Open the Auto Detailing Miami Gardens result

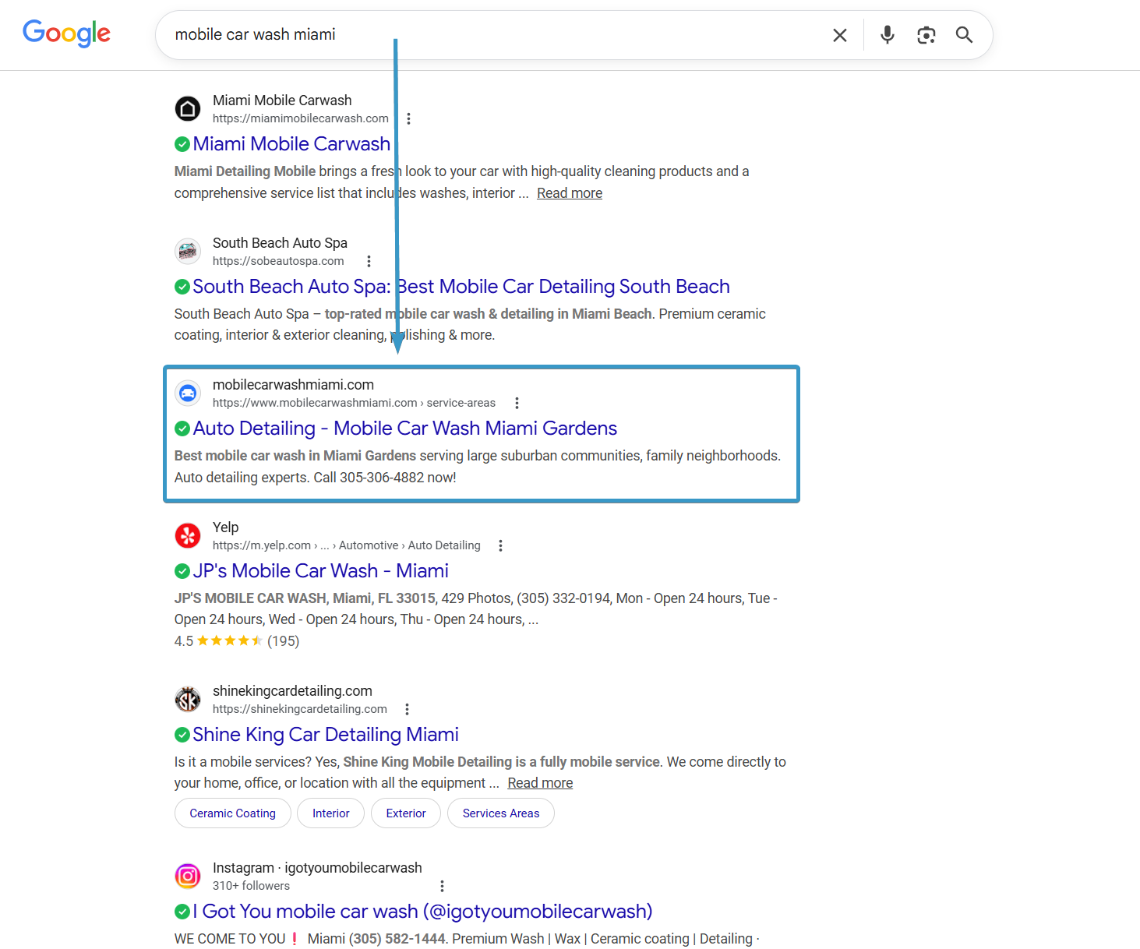point(405,428)
